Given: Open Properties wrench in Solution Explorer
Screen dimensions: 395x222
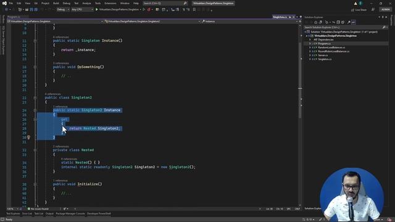Looking at the screenshot, I should [x=349, y=22].
